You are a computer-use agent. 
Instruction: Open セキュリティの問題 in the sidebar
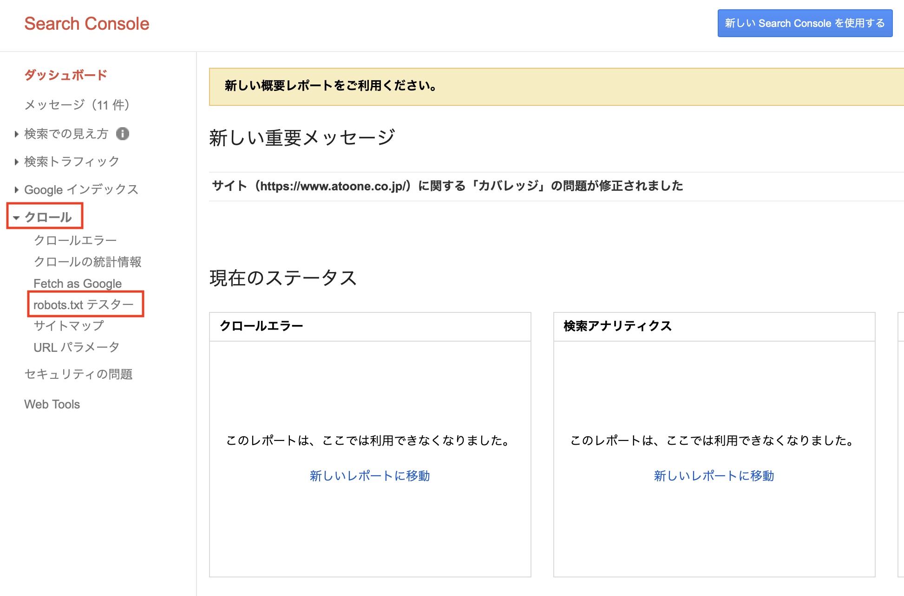pos(79,374)
